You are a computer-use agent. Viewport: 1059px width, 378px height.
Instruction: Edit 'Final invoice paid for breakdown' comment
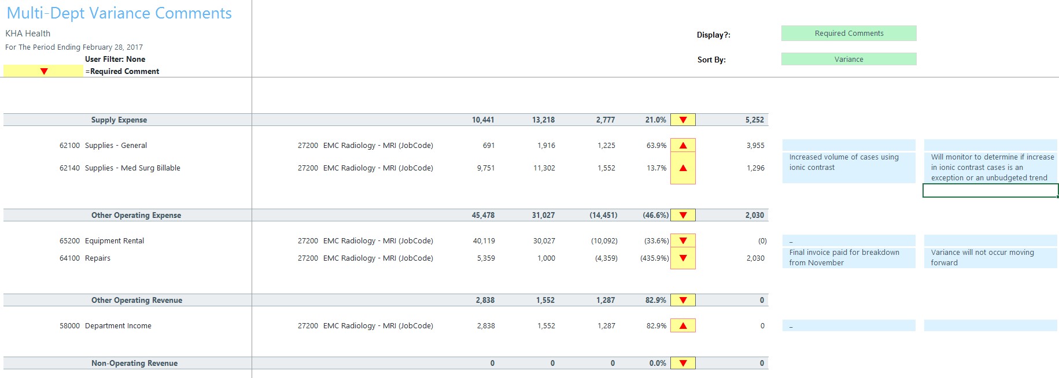pos(848,258)
